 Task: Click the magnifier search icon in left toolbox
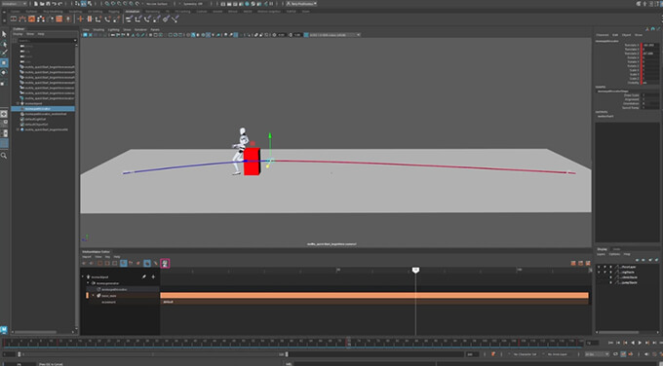pos(4,156)
